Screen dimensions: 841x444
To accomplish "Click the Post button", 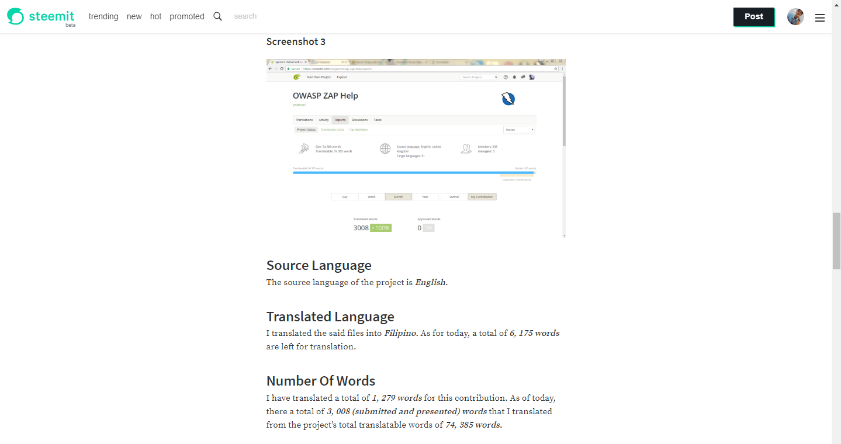I will 754,17.
